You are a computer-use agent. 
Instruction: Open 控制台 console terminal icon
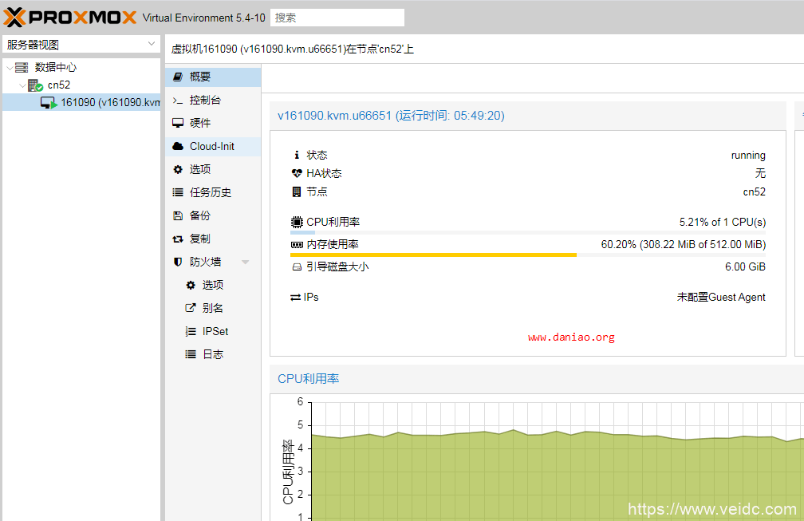pos(178,101)
